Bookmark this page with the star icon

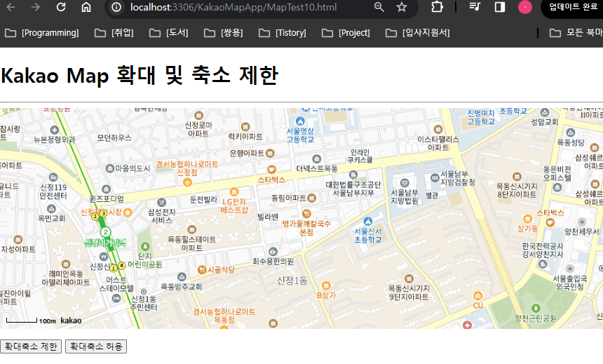click(x=402, y=7)
